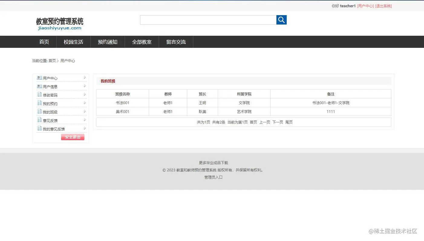424x241 pixels.
Task: Go to 修改密码 in the sidebar
Action: 50,95
